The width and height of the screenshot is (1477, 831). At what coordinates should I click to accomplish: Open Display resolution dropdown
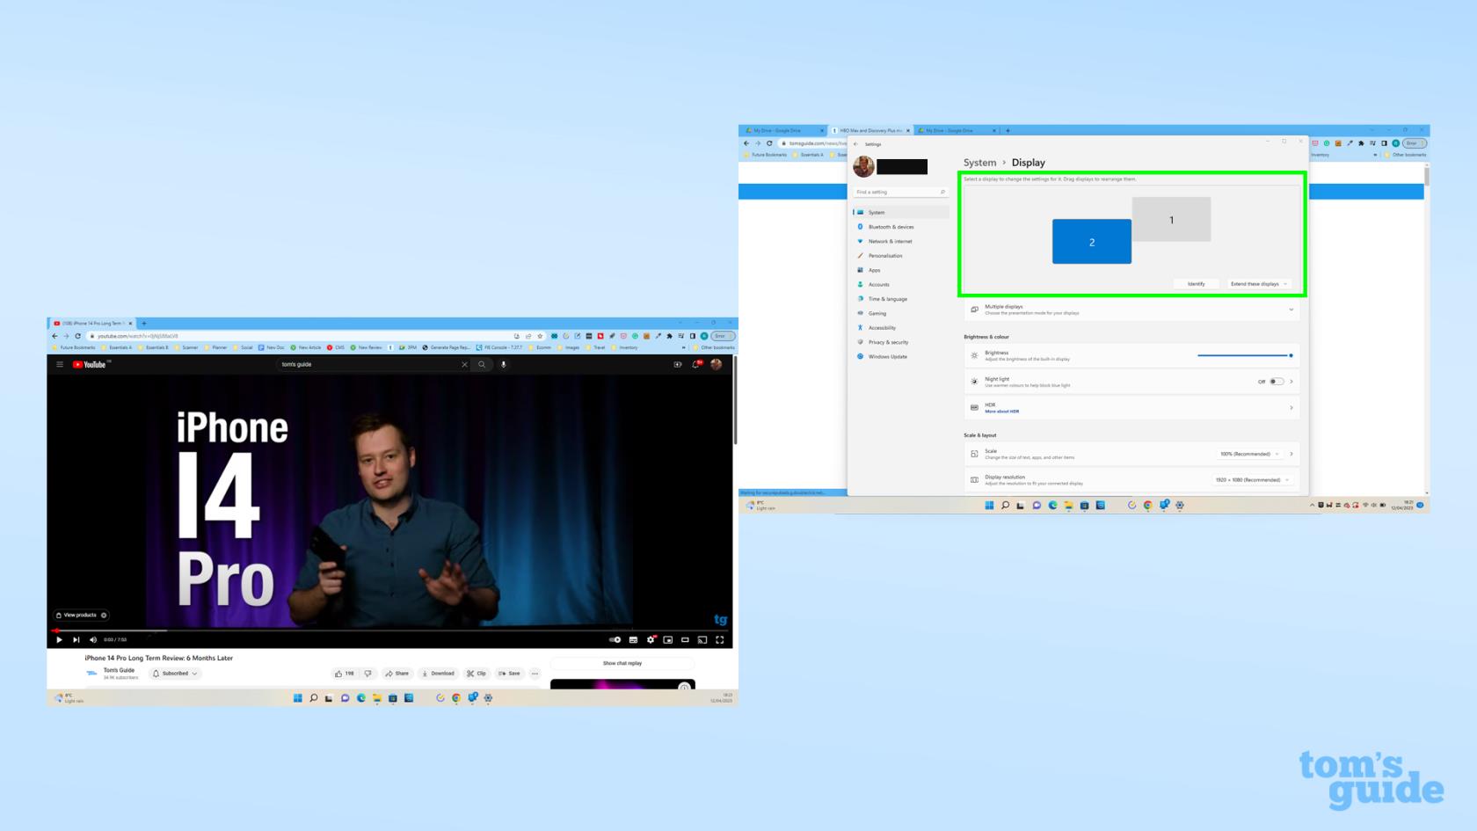pyautogui.click(x=1252, y=480)
